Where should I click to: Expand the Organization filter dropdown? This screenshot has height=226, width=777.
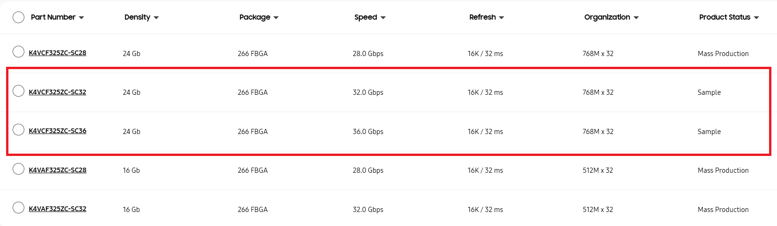(x=636, y=18)
